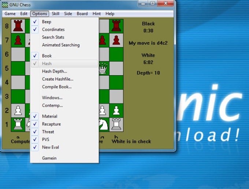Select the black pawn on h7
The image size is (249, 189).
116,40
